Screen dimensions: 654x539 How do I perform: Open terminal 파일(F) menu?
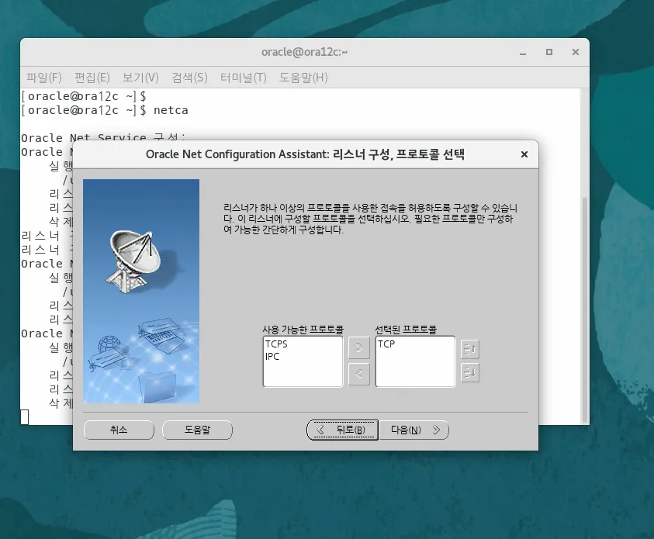pos(44,78)
